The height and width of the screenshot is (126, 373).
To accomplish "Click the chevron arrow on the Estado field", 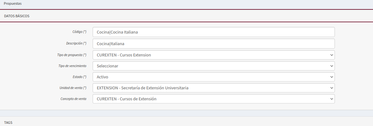I will (331, 77).
